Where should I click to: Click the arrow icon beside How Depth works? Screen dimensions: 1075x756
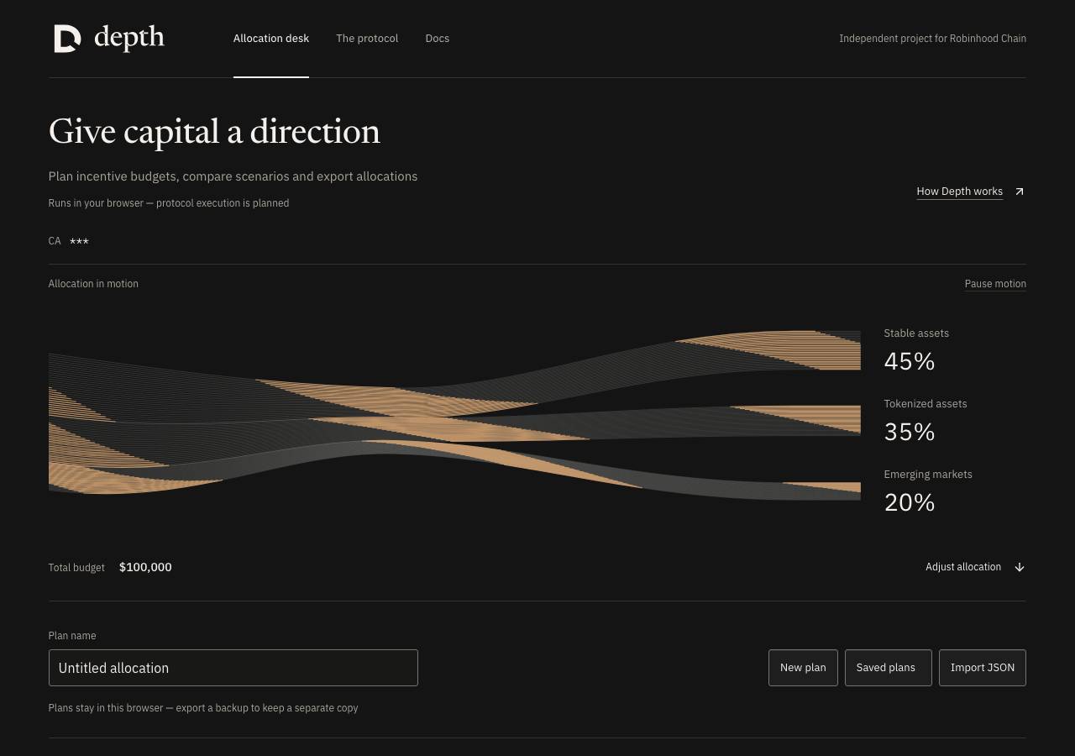click(x=1020, y=192)
